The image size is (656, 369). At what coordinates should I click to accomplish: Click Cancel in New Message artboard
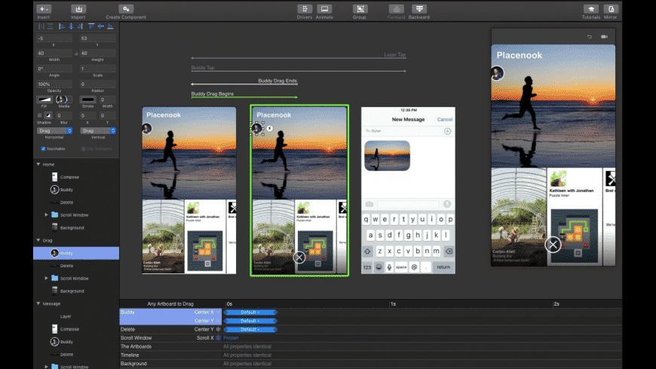point(445,120)
